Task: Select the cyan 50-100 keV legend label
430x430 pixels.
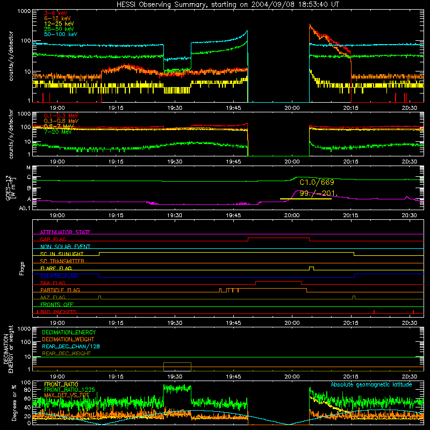Action: [61, 34]
